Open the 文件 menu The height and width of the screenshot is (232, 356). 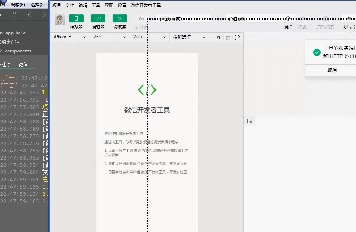[70, 5]
